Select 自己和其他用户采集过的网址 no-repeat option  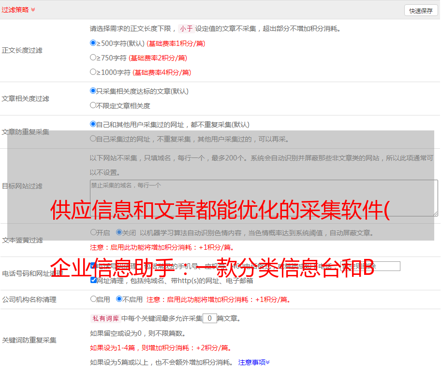(93, 124)
